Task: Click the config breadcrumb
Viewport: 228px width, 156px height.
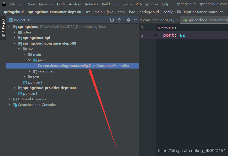Action: coord(168,12)
